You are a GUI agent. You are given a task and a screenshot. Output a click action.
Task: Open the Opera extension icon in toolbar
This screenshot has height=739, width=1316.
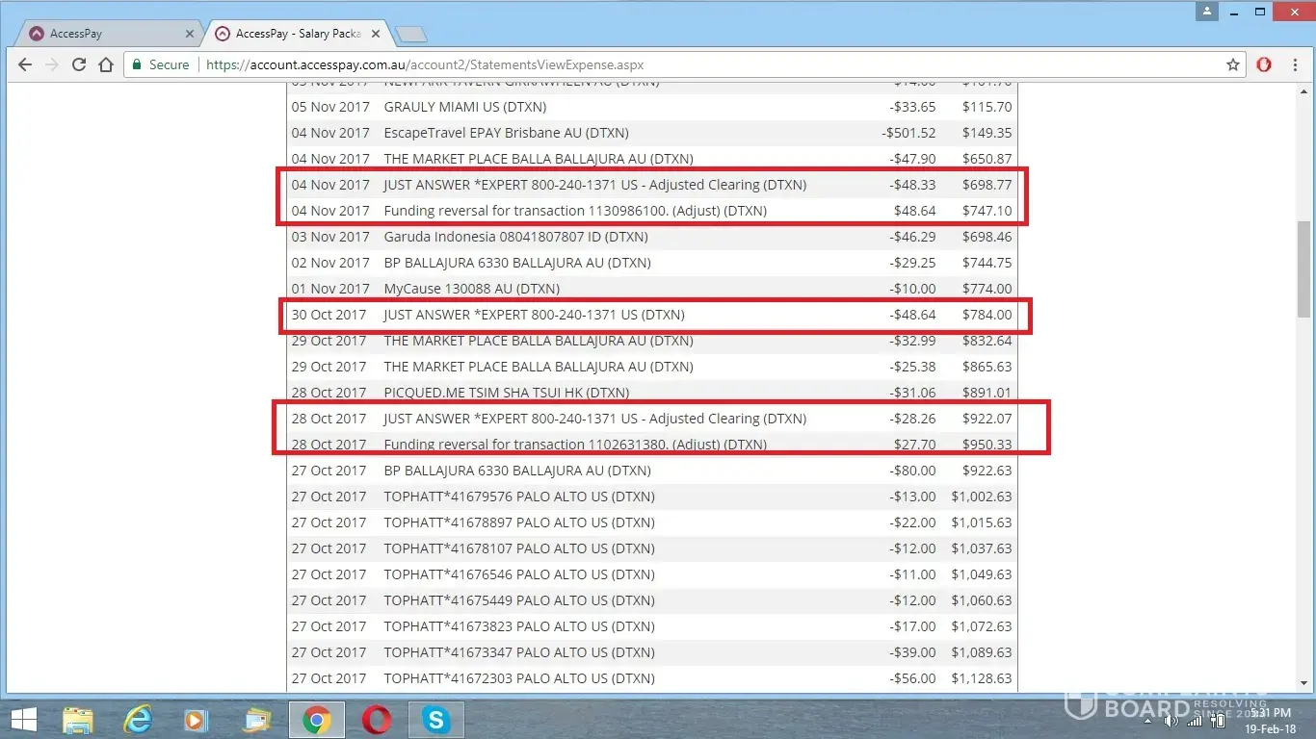pos(1264,64)
